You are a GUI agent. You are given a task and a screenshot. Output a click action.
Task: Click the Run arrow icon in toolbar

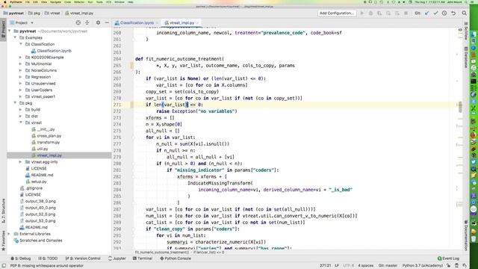362,13
